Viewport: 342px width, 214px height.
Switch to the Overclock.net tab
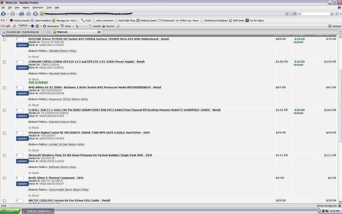tap(25, 32)
